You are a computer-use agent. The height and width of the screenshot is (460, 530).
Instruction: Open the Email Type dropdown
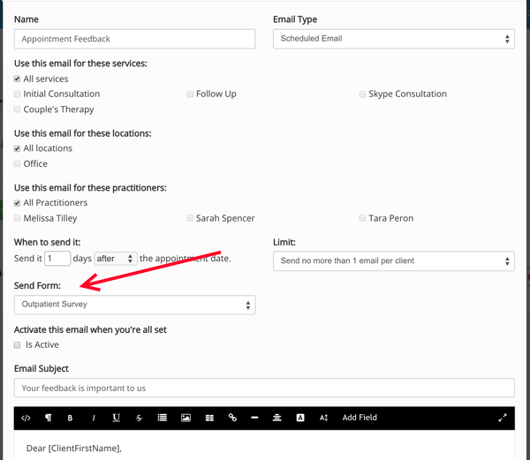[394, 39]
